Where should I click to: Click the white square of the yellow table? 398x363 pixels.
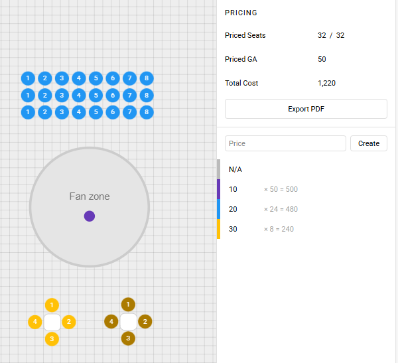(52, 322)
